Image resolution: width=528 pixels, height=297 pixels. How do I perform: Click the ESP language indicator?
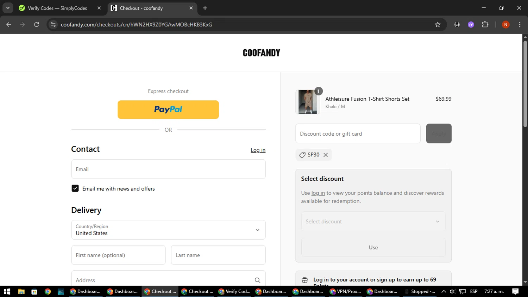[474, 291]
